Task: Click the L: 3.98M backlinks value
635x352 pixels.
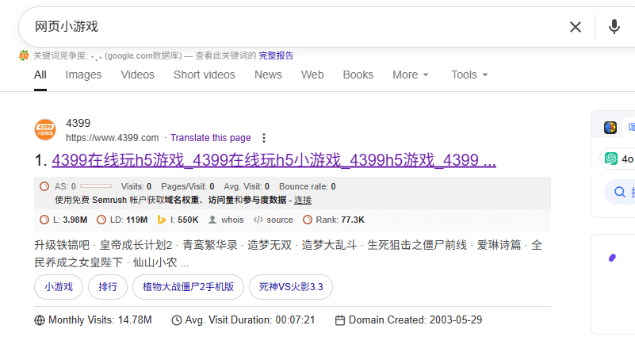Action: click(x=70, y=220)
